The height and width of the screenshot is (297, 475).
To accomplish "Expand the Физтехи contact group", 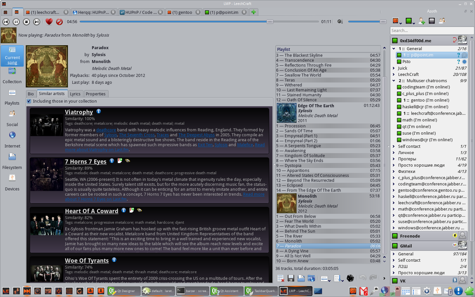I will point(394,171).
